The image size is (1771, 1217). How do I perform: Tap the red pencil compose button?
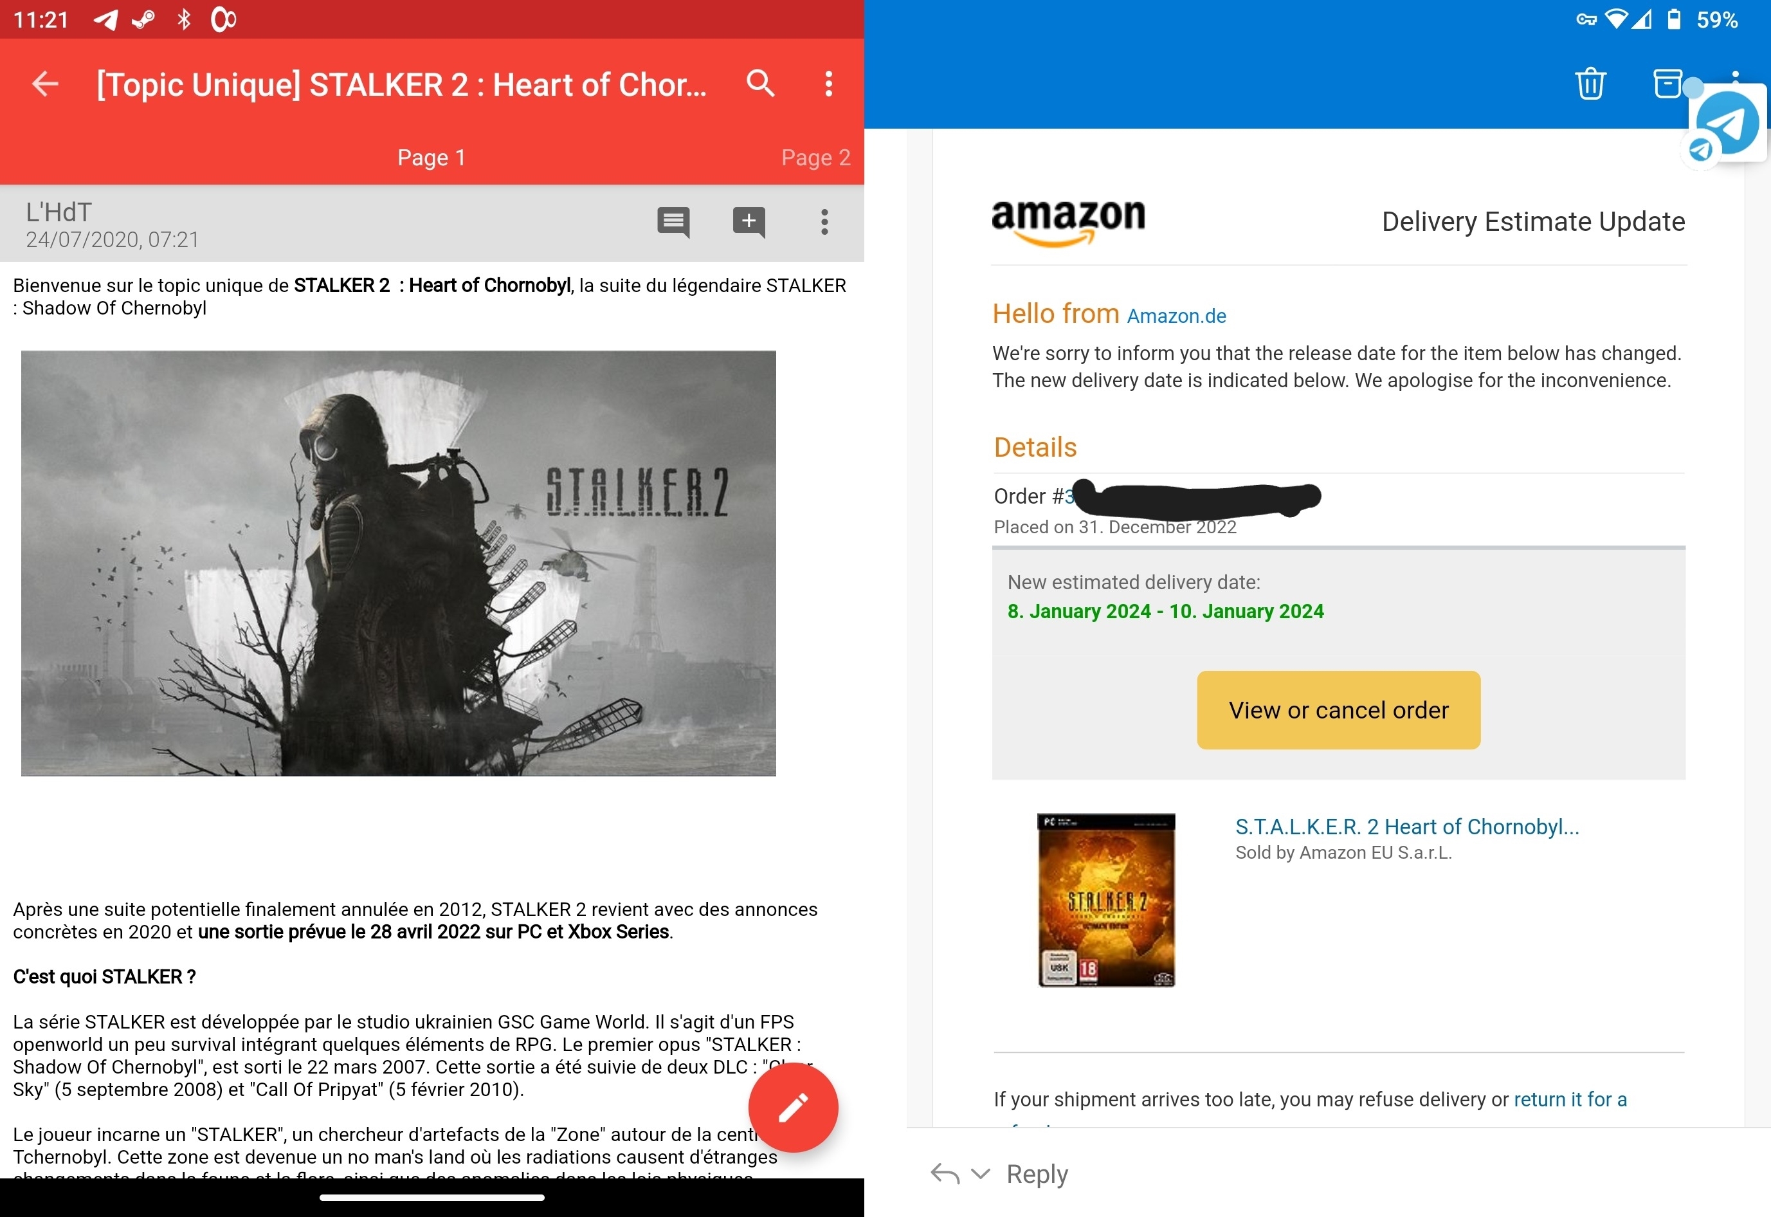pyautogui.click(x=793, y=1107)
